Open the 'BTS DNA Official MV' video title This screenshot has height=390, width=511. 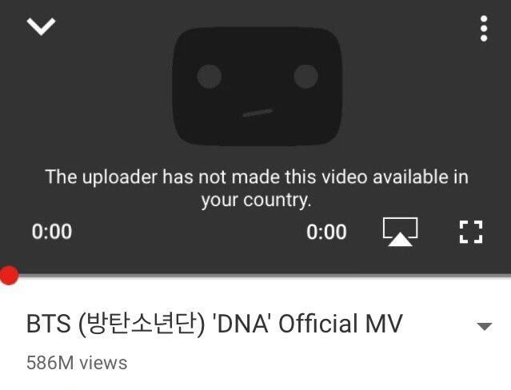(214, 324)
